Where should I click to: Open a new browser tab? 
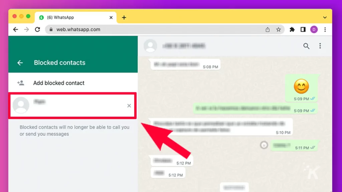click(124, 17)
